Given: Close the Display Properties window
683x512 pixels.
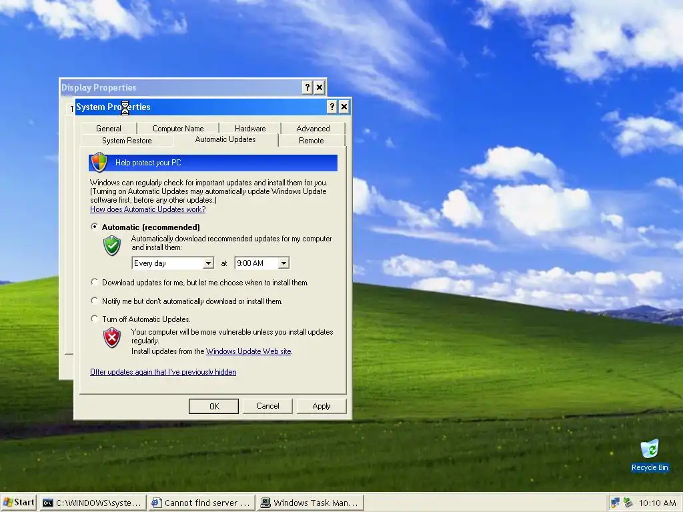Looking at the screenshot, I should pos(319,87).
